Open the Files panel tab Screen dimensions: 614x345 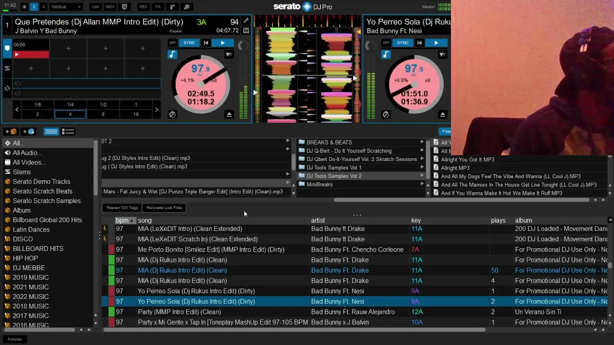[x=446, y=131]
